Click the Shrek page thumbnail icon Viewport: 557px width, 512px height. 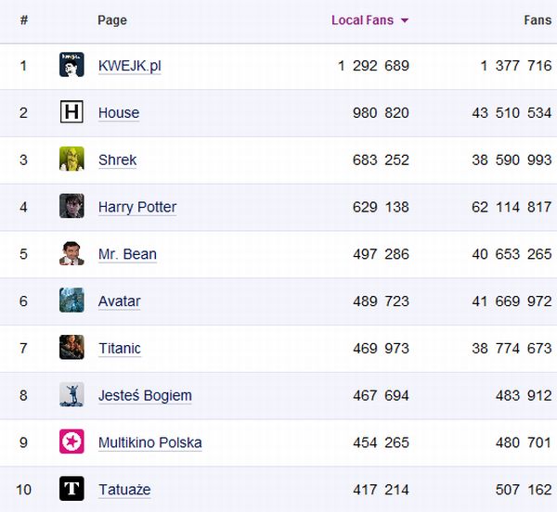click(71, 160)
